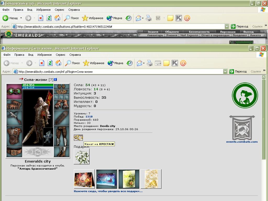268x201 pixels.
Task: Click the wedding rings icon under birthday
Action: pyautogui.click(x=78, y=137)
